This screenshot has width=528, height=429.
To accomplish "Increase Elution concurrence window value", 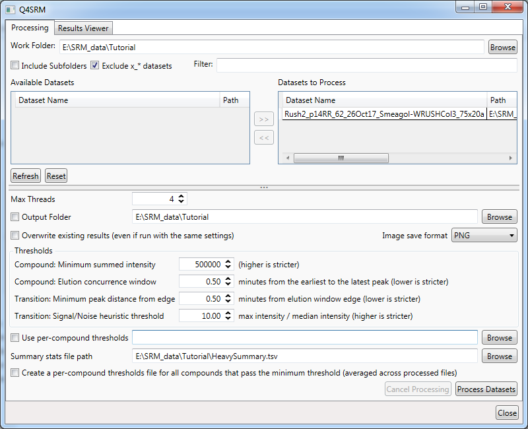I will pos(228,279).
